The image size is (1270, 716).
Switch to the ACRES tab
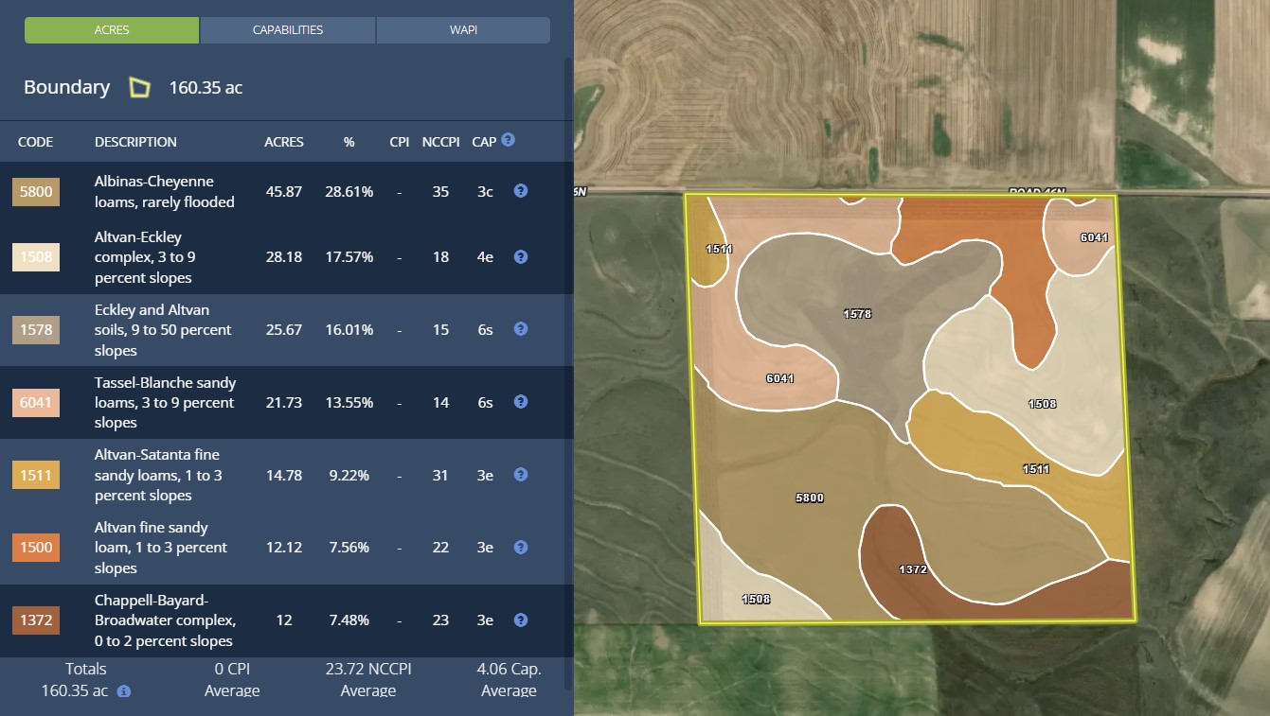coord(112,30)
